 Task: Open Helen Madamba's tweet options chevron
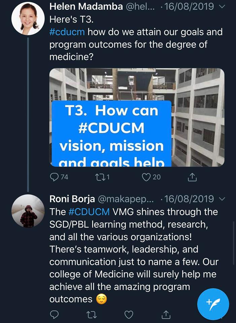coord(221,7)
